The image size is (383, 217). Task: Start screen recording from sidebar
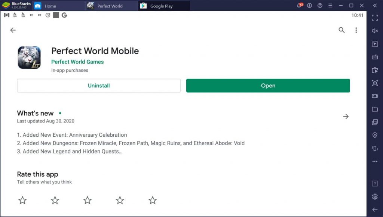(x=375, y=96)
